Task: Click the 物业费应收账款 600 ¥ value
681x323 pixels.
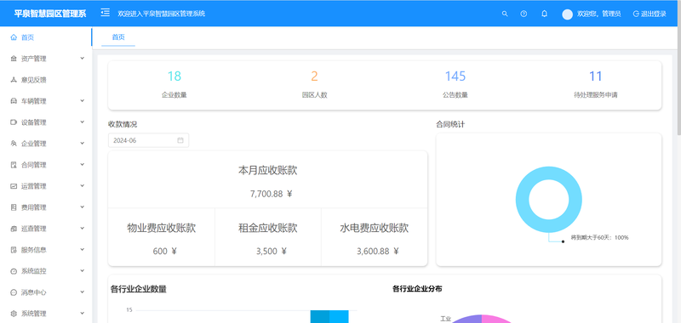Action: [x=164, y=251]
